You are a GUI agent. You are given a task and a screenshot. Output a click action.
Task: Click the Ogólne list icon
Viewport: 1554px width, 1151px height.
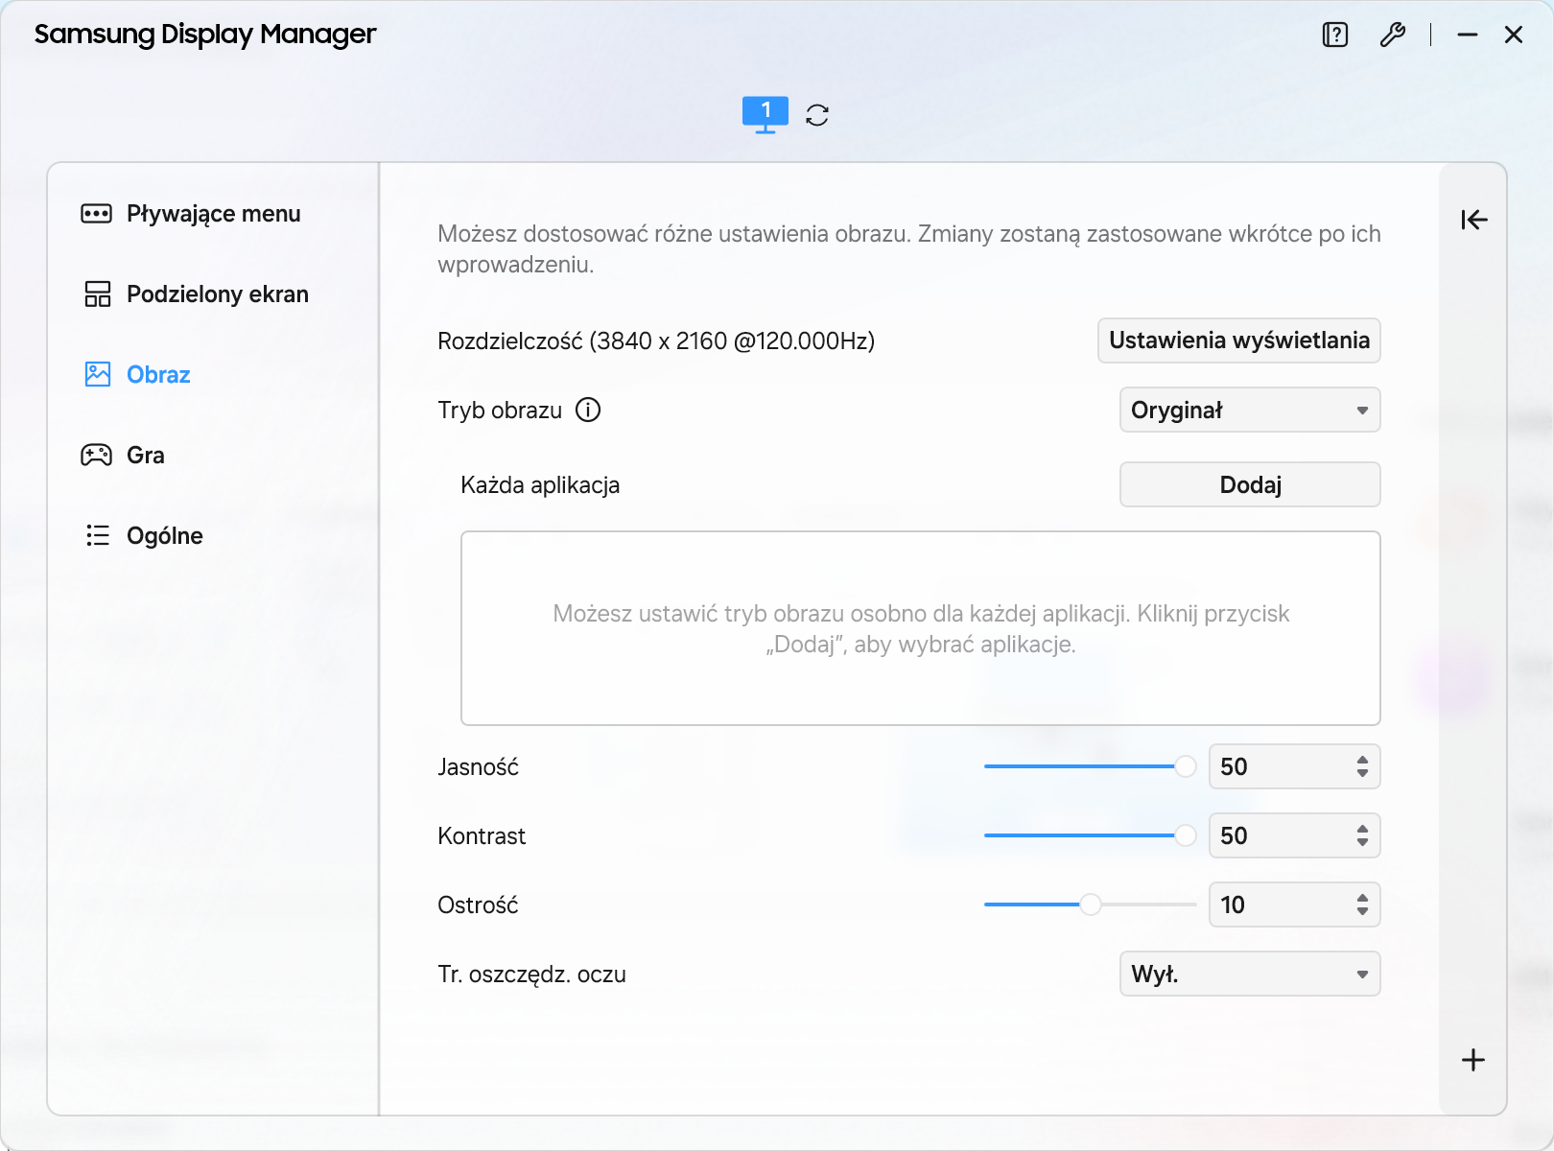pyautogui.click(x=97, y=535)
